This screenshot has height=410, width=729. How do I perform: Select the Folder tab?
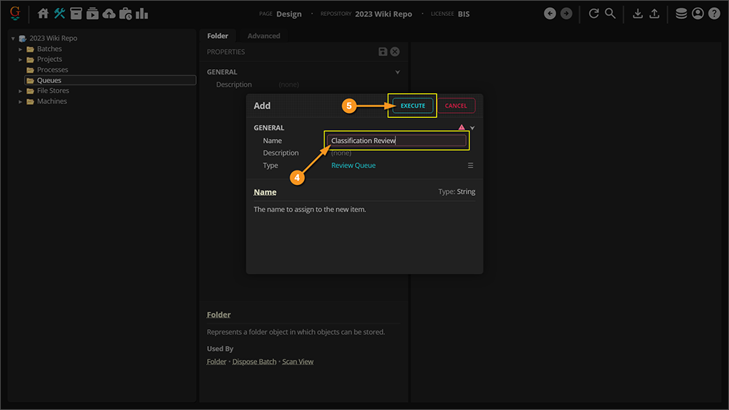(x=217, y=36)
